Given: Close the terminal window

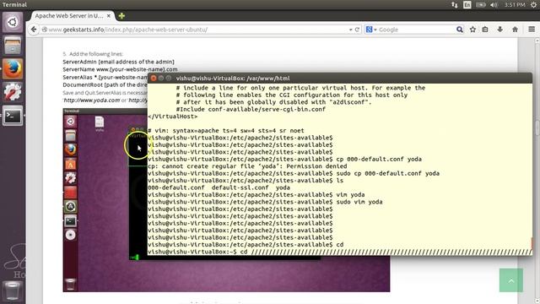Looking at the screenshot, I should pyautogui.click(x=154, y=79).
